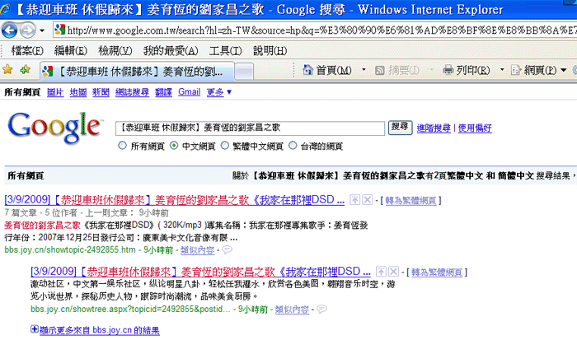This screenshot has width=577, height=340.
Task: Click second result's 轉為繁體網頁 link
Action: pos(437,272)
